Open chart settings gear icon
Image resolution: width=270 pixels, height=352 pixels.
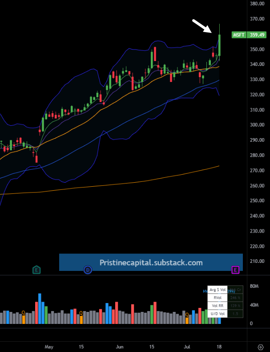point(260,347)
